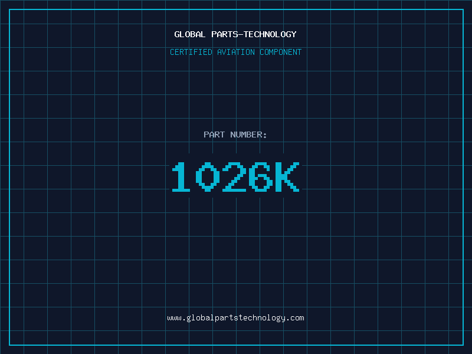The height and width of the screenshot is (354, 472).
Task: Select the CERTIFIED AVIATION COMPONENT subtitle
Action: [235, 52]
